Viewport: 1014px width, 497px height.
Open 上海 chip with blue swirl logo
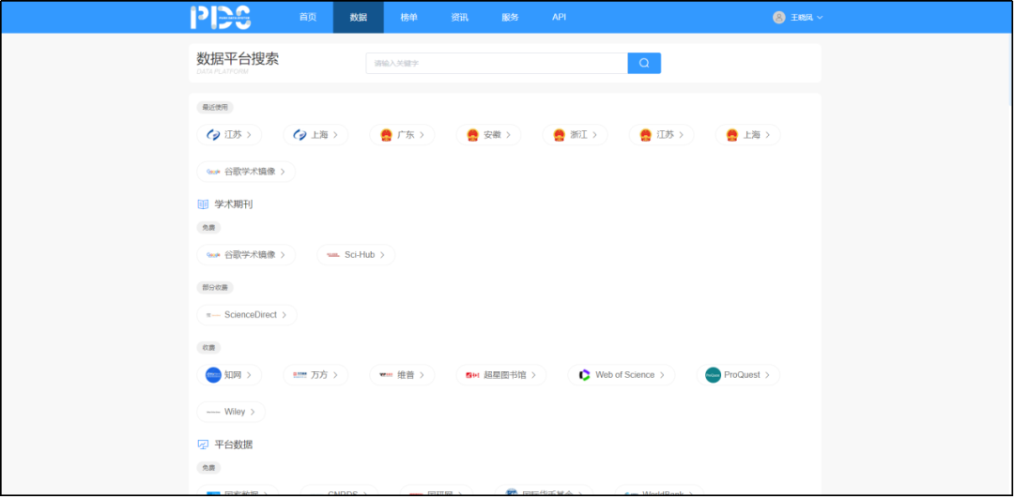(315, 135)
